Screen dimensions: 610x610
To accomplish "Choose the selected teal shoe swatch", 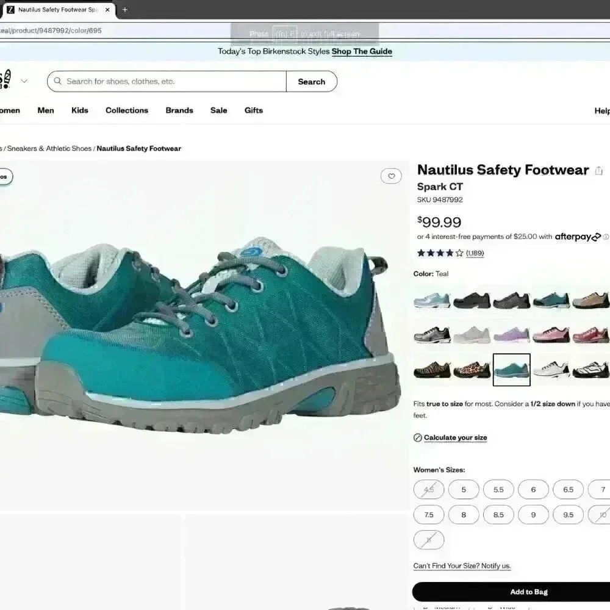I will [512, 370].
